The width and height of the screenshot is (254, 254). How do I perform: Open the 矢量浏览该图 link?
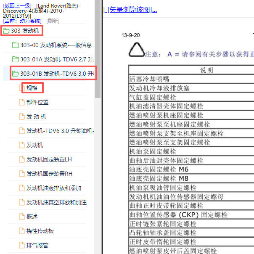pyautogui.click(x=130, y=10)
